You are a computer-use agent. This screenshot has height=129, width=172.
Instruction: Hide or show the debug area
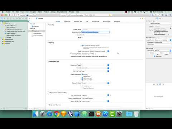166,15
